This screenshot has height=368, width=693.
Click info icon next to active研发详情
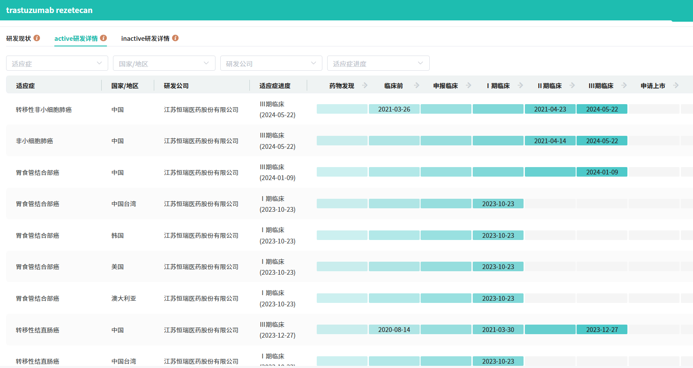pyautogui.click(x=103, y=38)
